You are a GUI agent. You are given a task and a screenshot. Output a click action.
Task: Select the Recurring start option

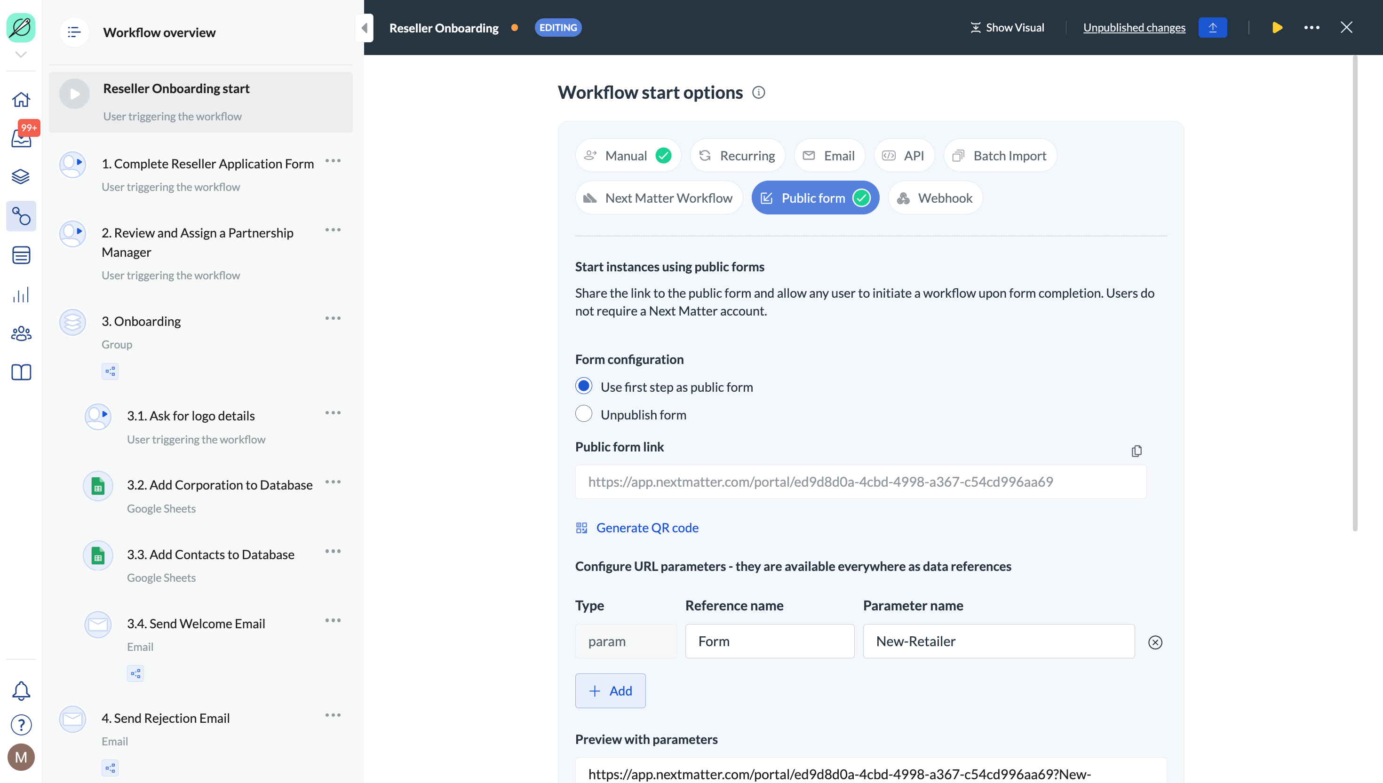(737, 156)
